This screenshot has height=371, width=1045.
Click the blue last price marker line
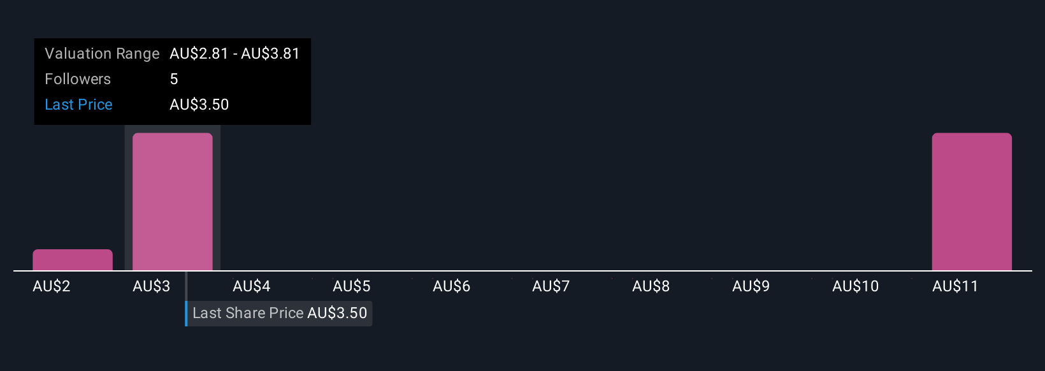click(x=186, y=299)
